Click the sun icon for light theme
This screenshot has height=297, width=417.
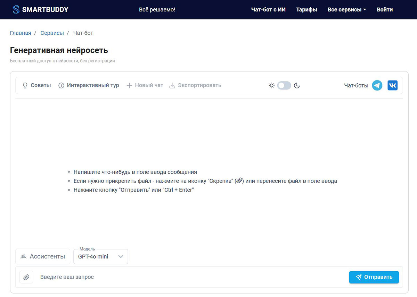pos(271,85)
